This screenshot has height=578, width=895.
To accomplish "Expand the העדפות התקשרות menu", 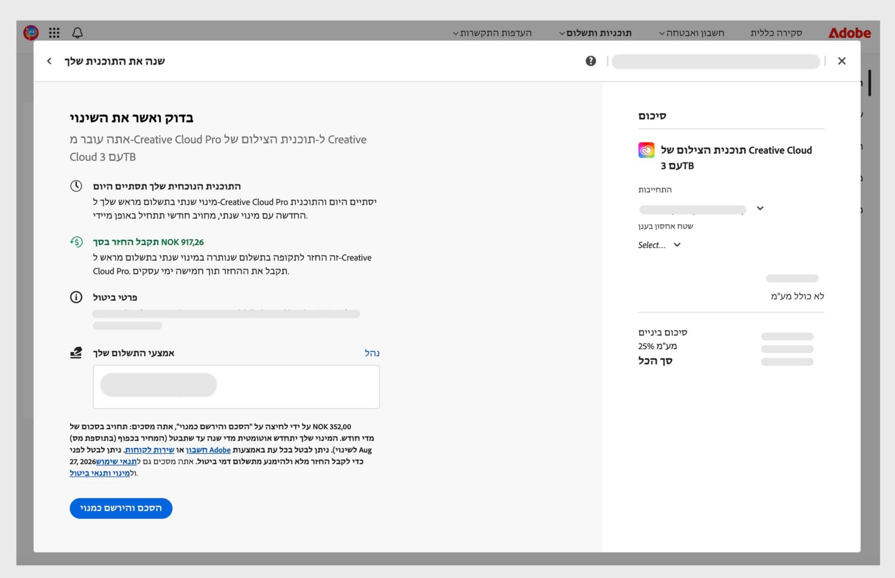I will 492,33.
